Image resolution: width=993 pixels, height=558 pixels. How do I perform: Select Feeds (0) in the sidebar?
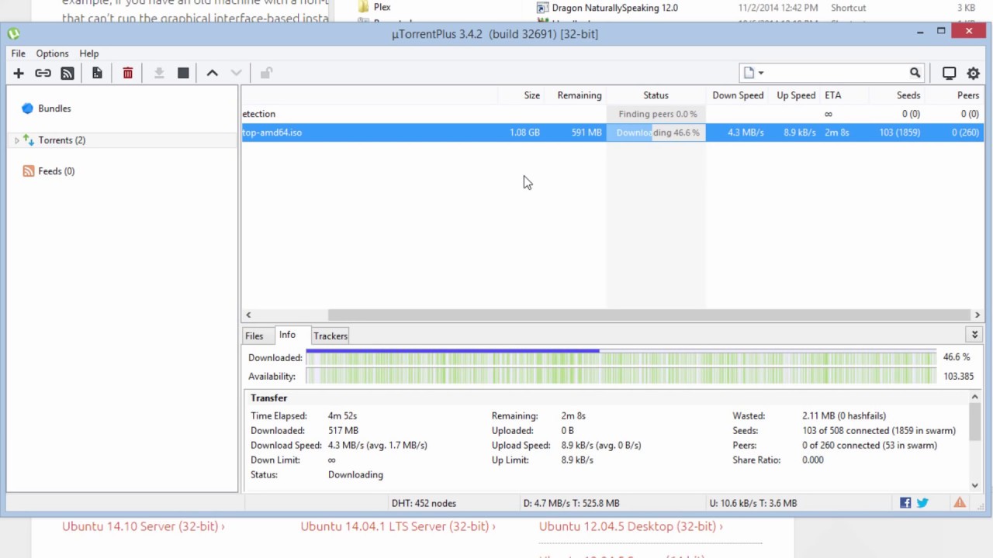coord(56,171)
